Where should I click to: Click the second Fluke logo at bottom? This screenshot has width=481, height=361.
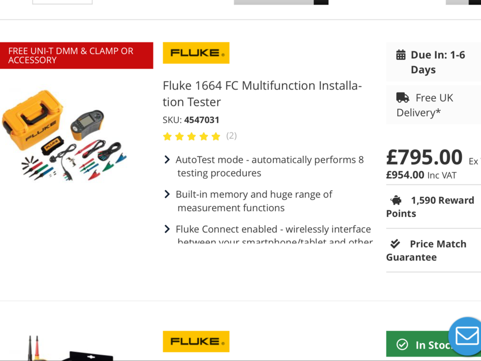(196, 341)
